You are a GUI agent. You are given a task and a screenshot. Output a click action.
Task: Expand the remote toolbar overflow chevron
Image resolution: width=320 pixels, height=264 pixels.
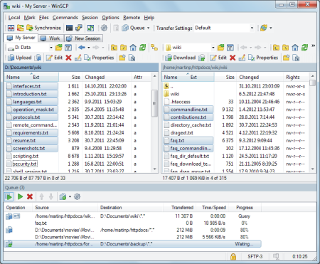click(313, 46)
